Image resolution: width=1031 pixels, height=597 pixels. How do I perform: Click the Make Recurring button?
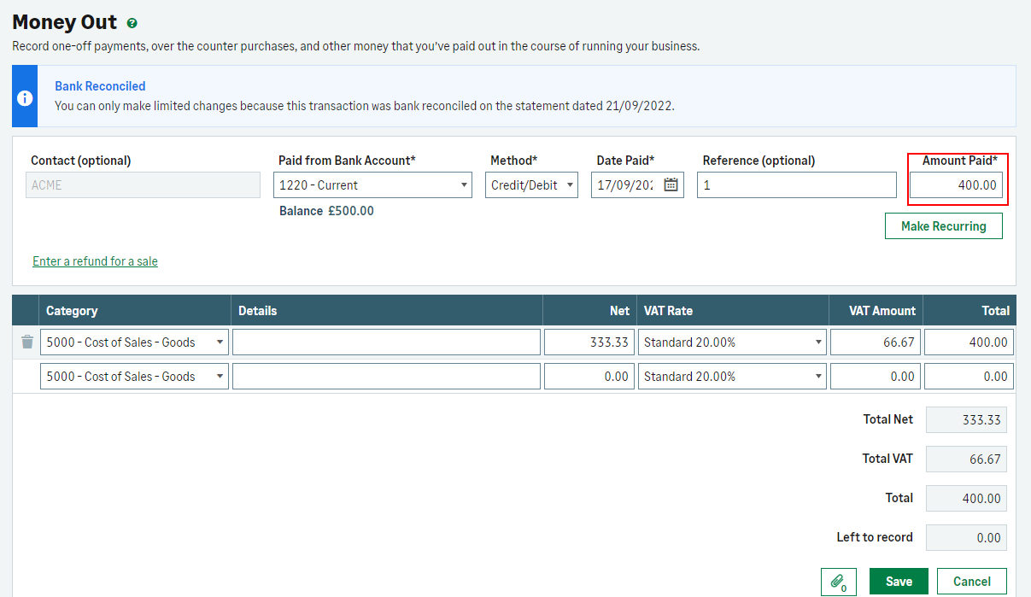point(943,226)
